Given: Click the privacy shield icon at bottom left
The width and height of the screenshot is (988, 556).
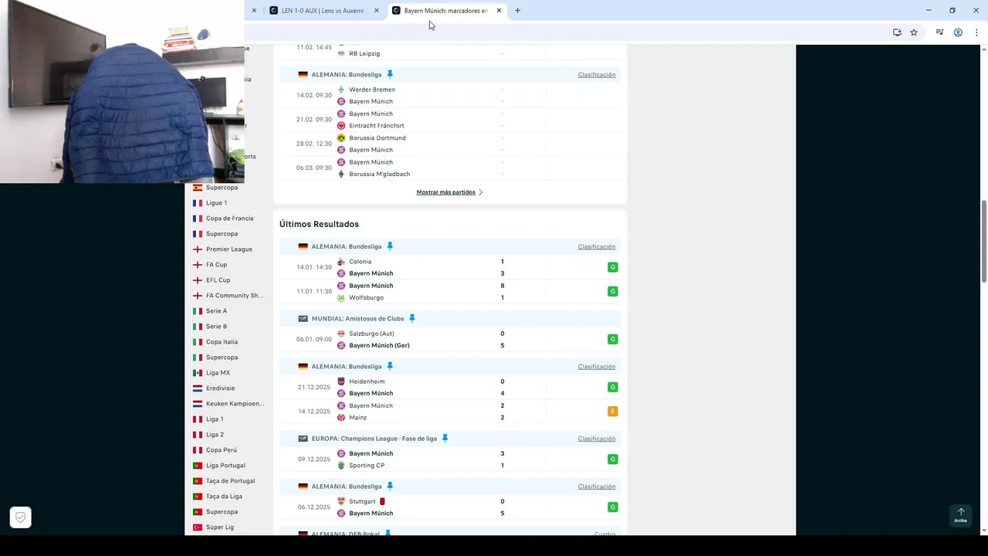Looking at the screenshot, I should [x=21, y=517].
